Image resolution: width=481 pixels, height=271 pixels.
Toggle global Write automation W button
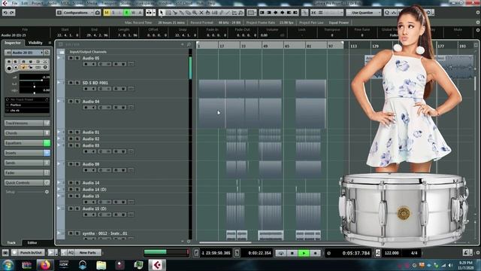coord(133,13)
